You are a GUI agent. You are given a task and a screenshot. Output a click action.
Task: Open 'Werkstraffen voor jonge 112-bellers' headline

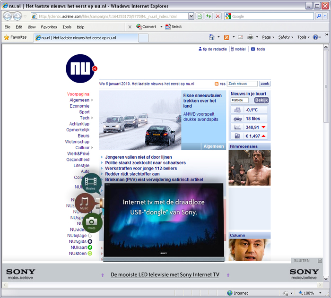pyautogui.click(x=141, y=168)
